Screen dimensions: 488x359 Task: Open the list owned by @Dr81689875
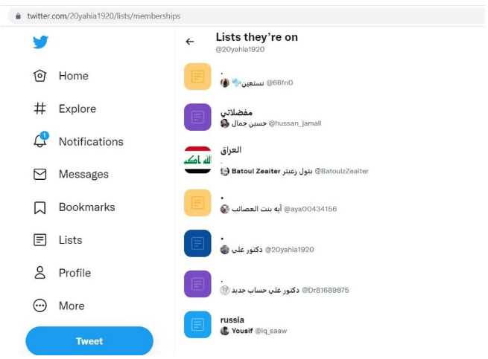pyautogui.click(x=333, y=284)
